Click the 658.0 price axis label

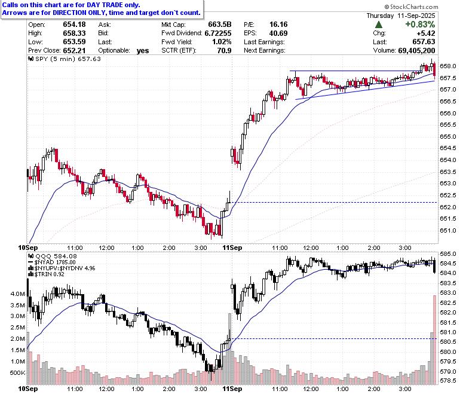coord(447,66)
